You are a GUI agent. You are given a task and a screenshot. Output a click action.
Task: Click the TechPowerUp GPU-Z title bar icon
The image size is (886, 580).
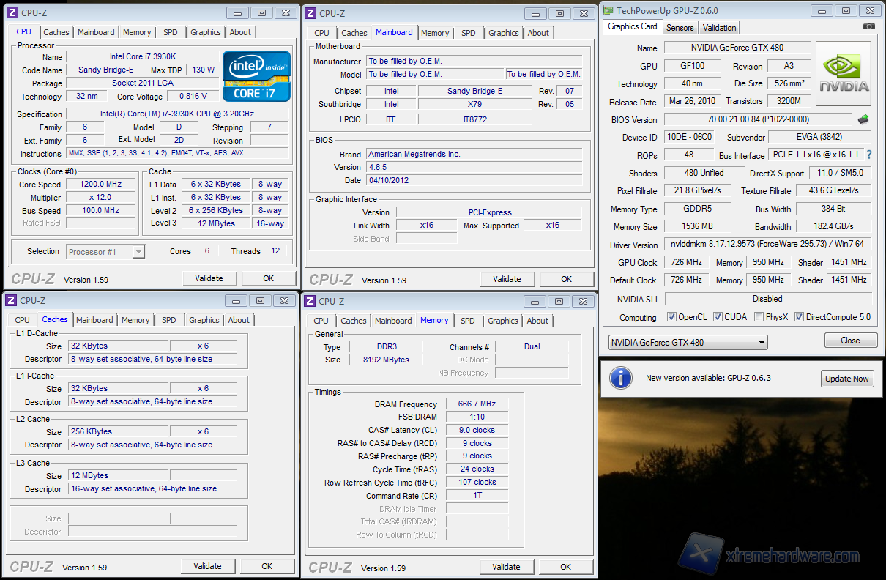pos(607,10)
